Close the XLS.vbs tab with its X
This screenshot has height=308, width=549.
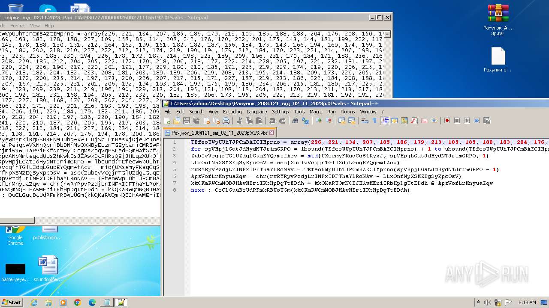click(x=271, y=133)
